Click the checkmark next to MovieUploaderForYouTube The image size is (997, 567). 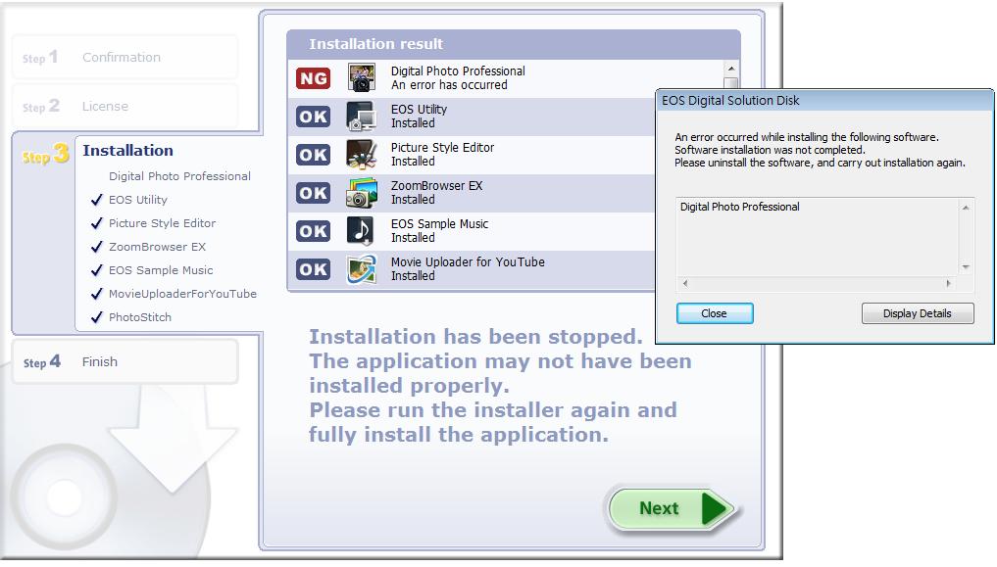point(97,294)
